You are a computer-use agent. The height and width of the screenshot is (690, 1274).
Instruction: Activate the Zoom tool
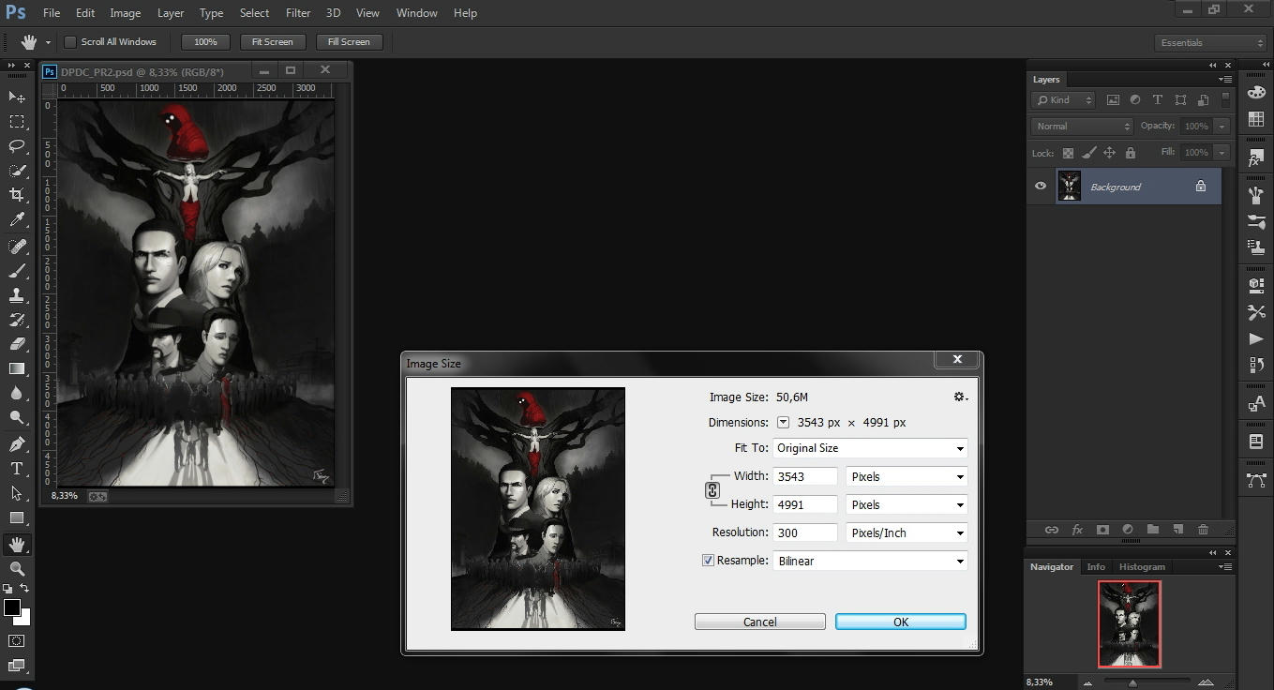(17, 568)
